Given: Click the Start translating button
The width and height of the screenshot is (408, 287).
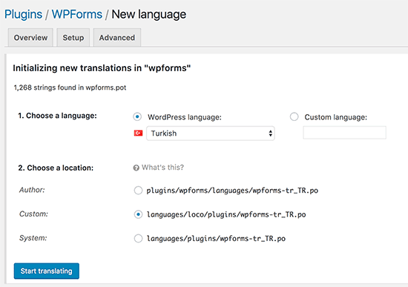Looking at the screenshot, I should pos(47,271).
